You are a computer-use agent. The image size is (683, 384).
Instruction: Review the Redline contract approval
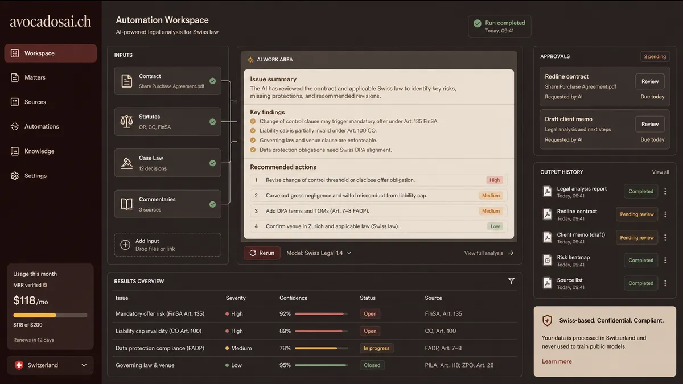[x=650, y=81]
